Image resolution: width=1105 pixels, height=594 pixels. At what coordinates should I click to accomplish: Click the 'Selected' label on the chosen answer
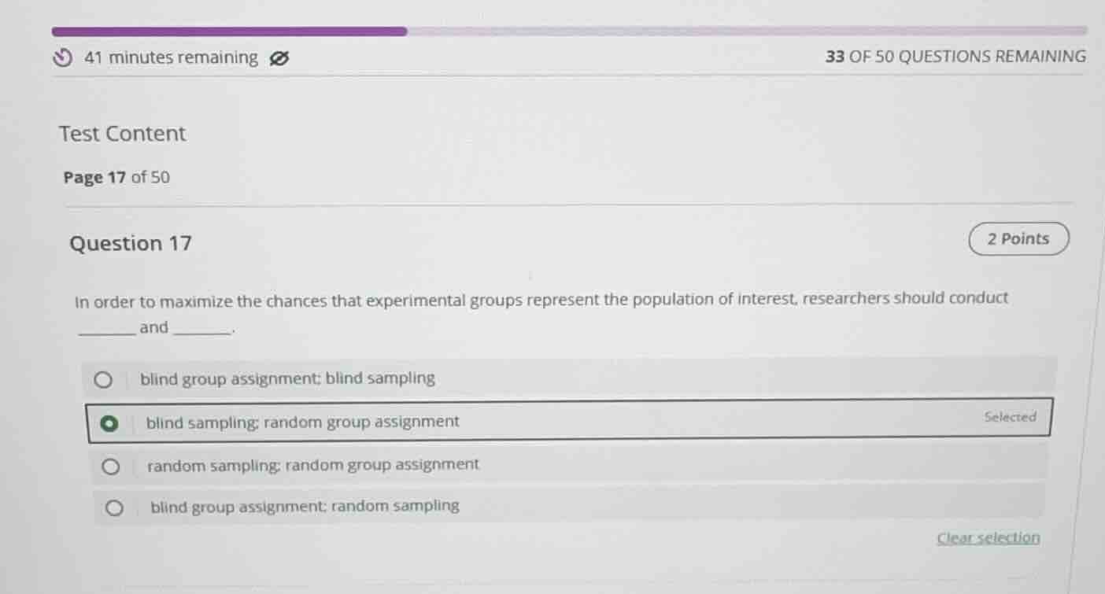[x=1011, y=417]
